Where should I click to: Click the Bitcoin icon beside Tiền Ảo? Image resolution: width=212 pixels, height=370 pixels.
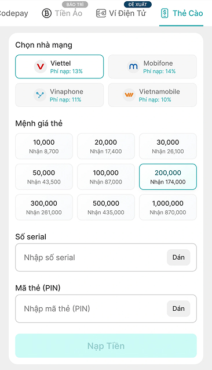(46, 13)
